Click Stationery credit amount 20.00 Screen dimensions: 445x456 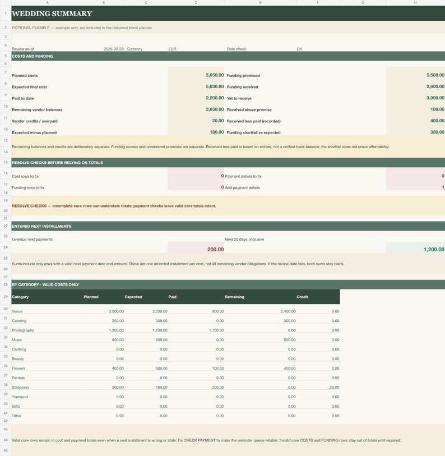334,388
